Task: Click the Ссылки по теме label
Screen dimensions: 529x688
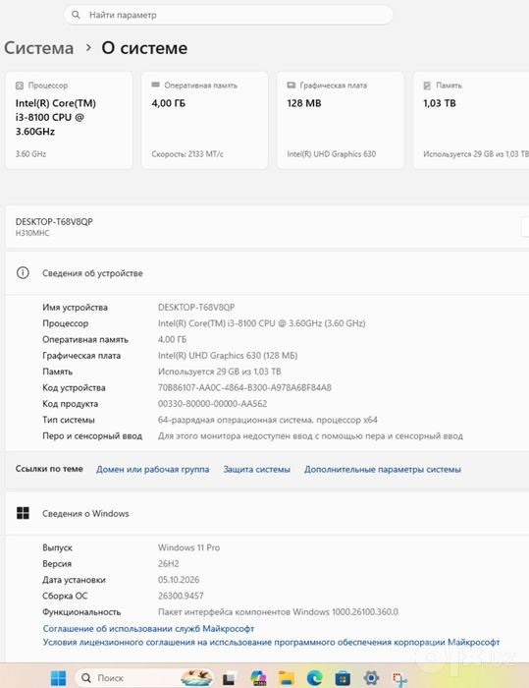Action: pyautogui.click(x=49, y=469)
